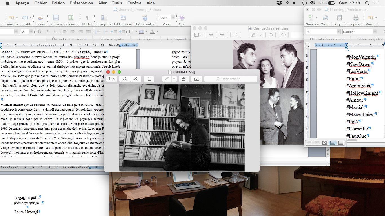Click the Aide help button

click(182, 18)
